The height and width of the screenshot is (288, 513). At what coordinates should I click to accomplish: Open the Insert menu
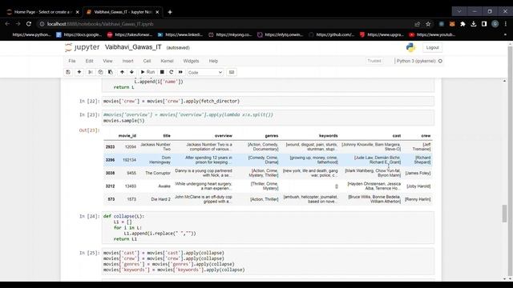coord(127,61)
